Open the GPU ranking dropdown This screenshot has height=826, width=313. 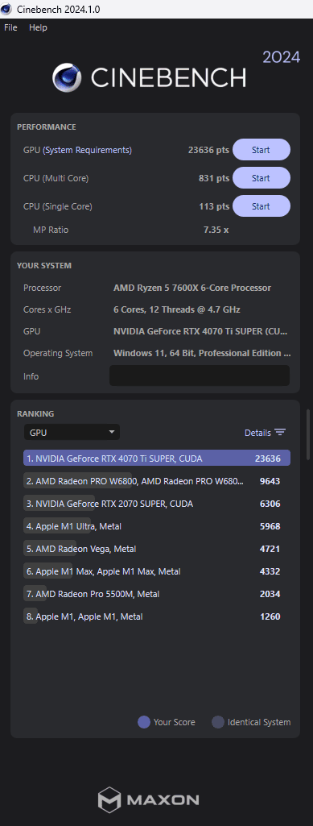(72, 433)
